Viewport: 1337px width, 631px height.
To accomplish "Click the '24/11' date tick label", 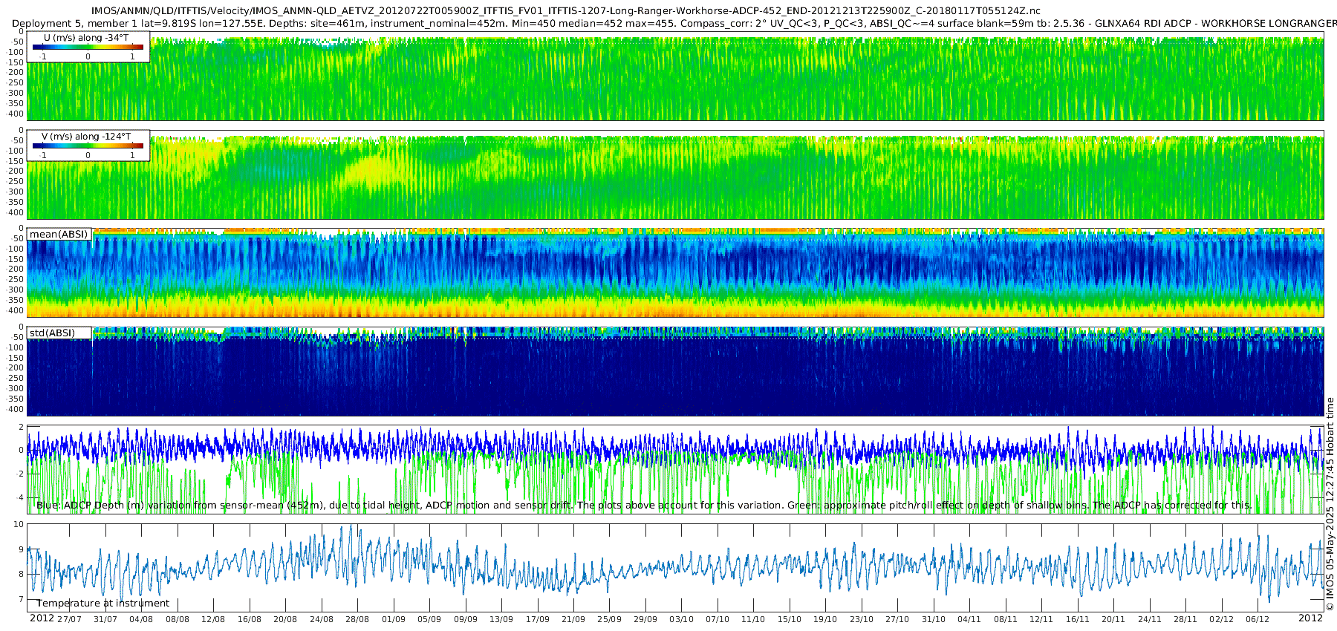I will (x=1150, y=619).
